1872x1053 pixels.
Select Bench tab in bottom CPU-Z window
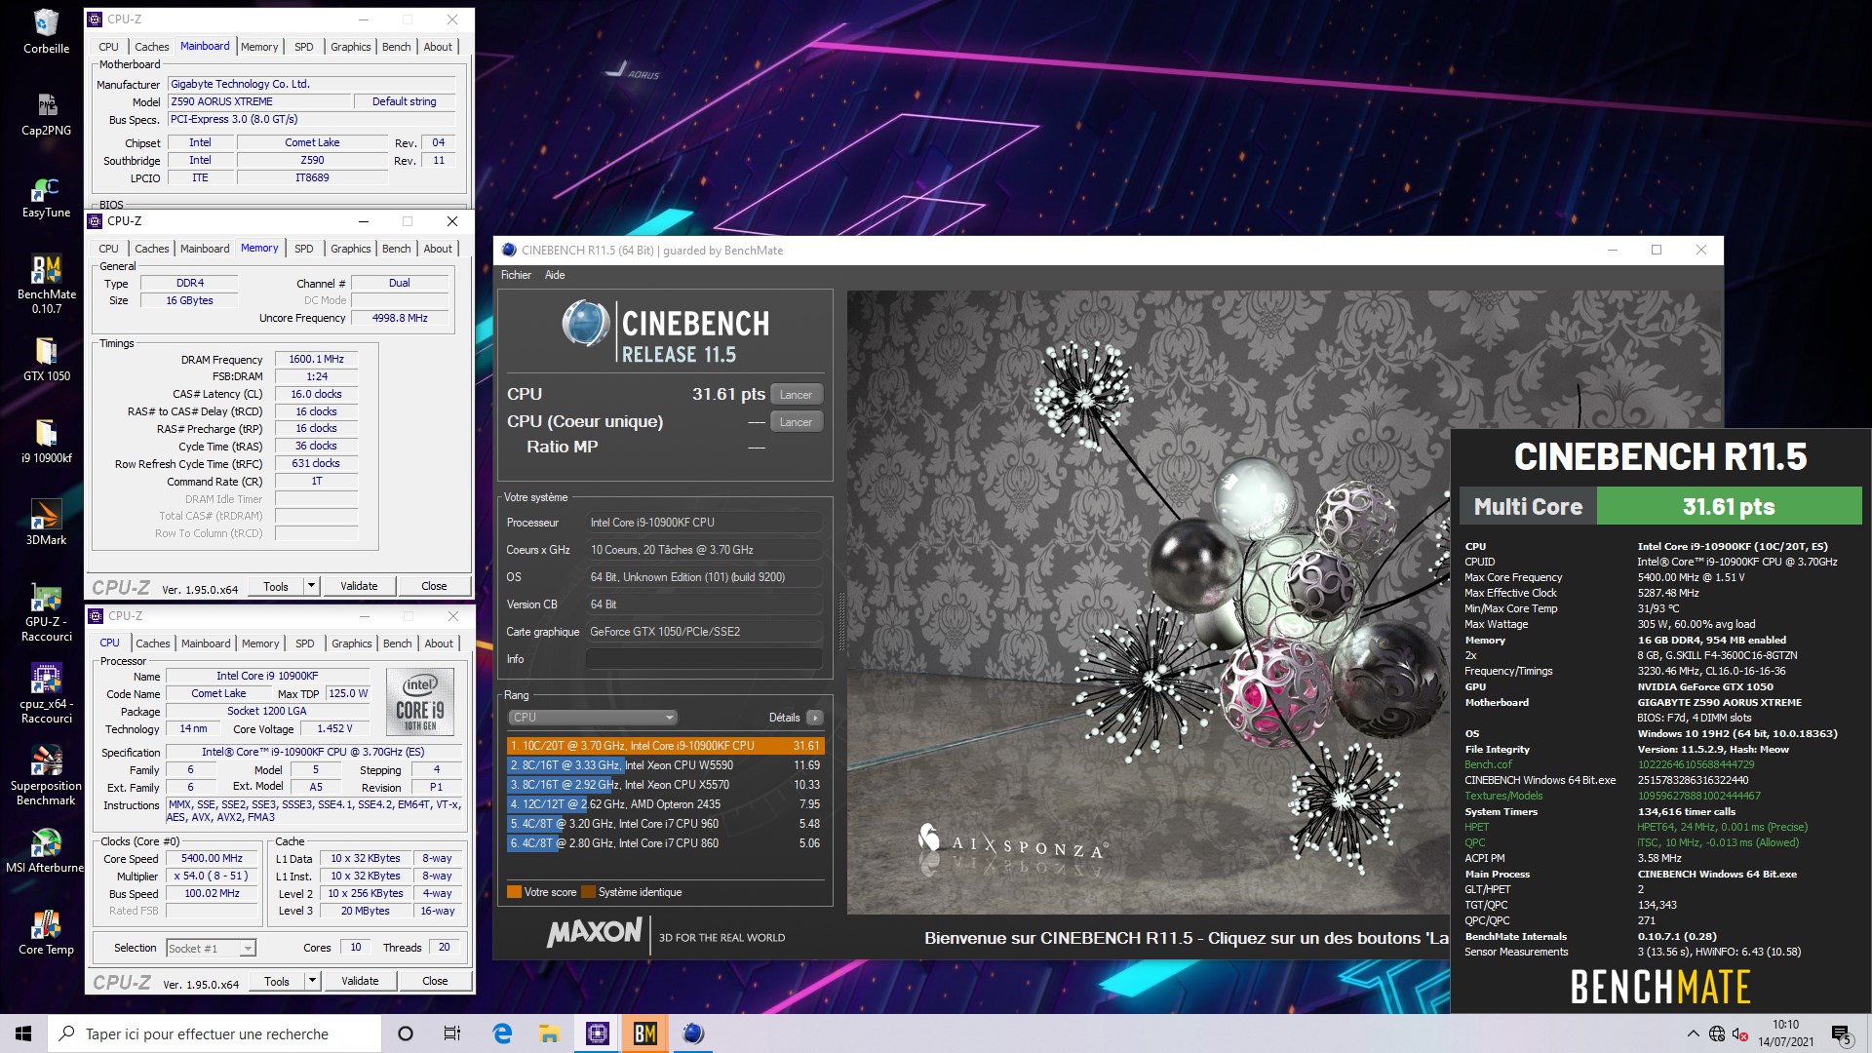click(x=397, y=643)
